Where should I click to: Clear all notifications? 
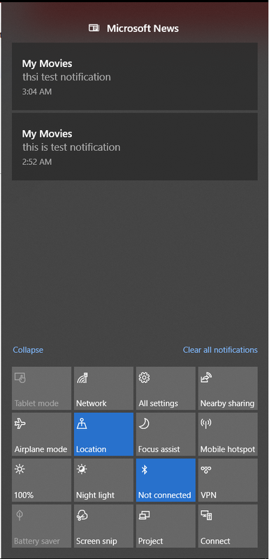220,350
